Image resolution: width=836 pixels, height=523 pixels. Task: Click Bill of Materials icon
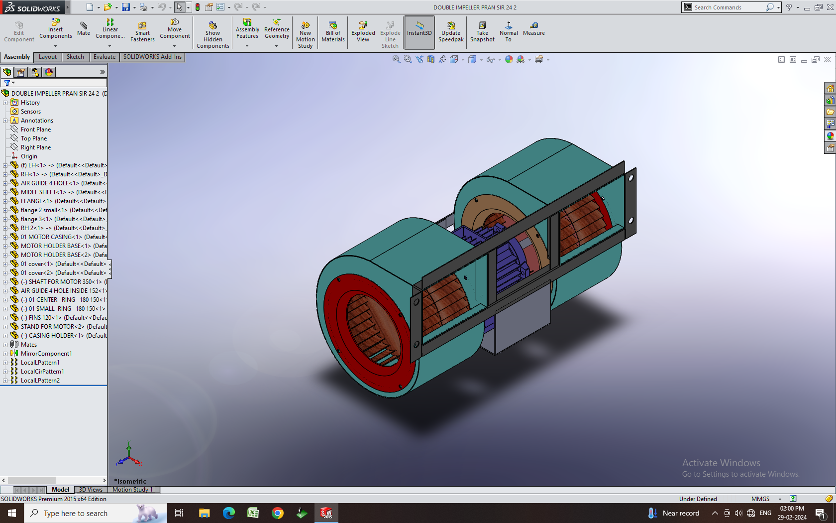click(333, 31)
